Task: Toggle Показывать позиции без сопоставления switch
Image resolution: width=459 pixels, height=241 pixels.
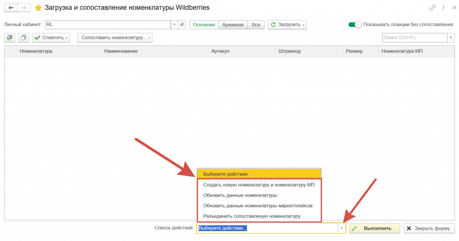Action: coord(355,25)
